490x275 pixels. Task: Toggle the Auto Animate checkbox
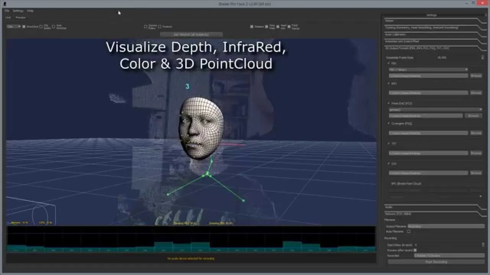(54, 26)
